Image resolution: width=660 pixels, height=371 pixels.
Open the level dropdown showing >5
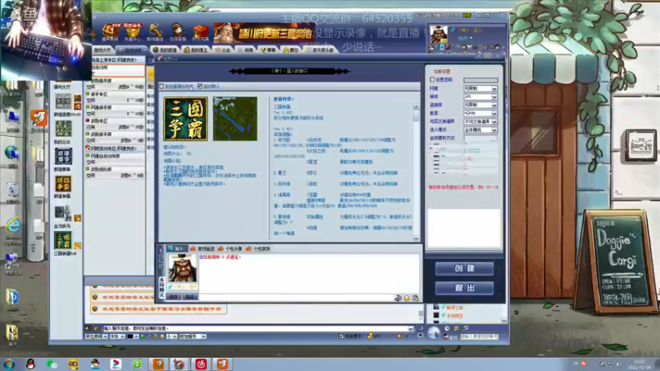point(480,96)
